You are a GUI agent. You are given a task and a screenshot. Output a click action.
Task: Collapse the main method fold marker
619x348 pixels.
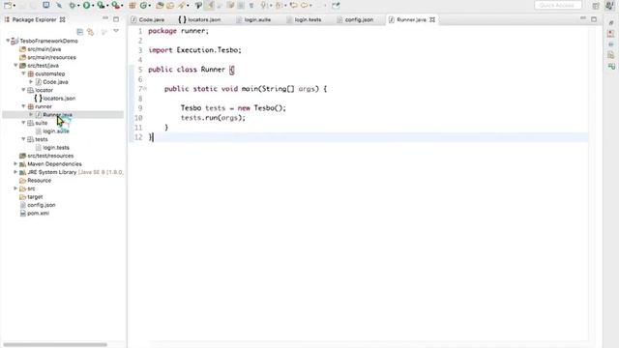click(x=145, y=89)
